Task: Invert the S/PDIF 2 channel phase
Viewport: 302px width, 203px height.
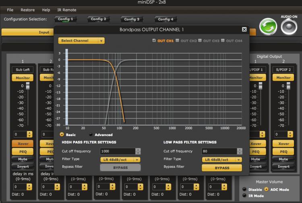Action: (283, 166)
